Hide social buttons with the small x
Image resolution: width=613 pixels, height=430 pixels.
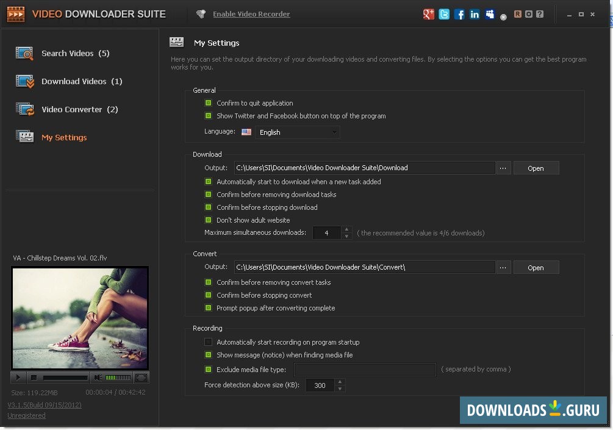coord(504,17)
